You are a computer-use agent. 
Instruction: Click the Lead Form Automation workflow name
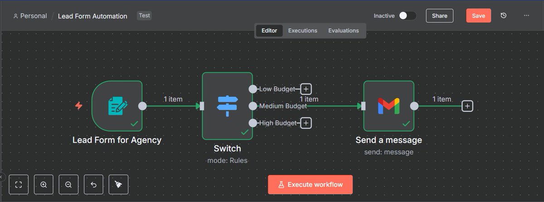pos(92,16)
